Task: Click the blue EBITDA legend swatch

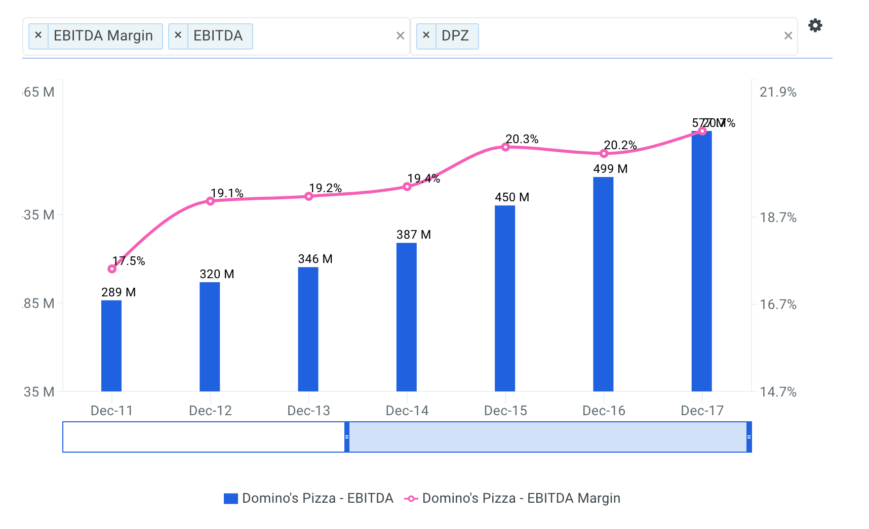Action: click(x=231, y=499)
